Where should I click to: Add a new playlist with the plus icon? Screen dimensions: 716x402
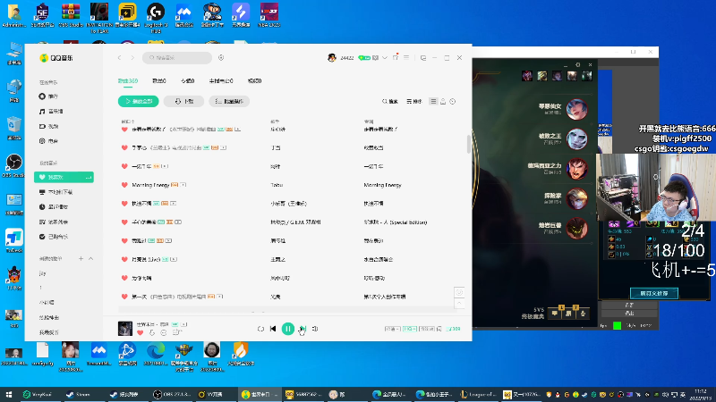coord(81,258)
